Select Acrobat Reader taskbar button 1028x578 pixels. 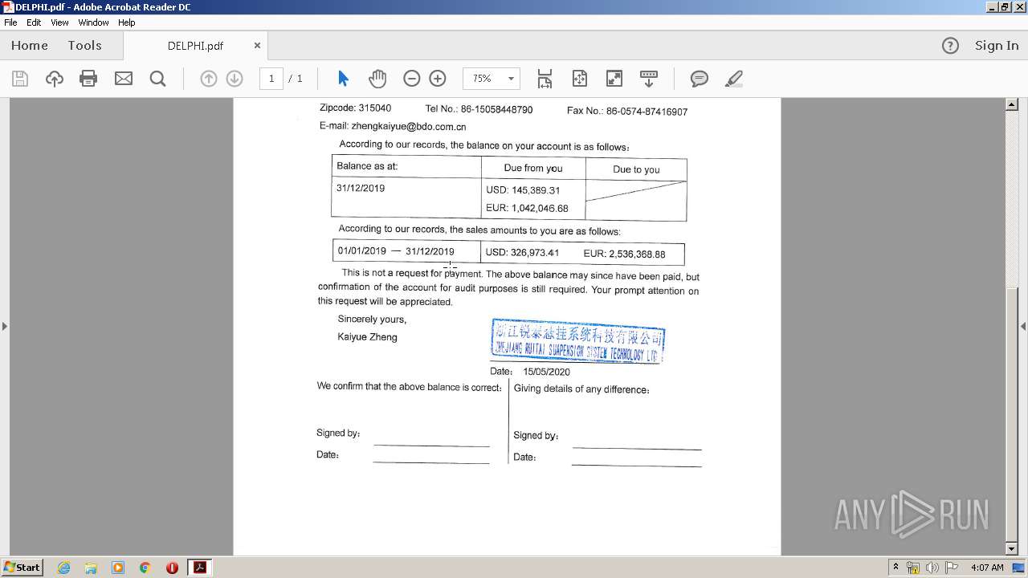pyautogui.click(x=199, y=568)
